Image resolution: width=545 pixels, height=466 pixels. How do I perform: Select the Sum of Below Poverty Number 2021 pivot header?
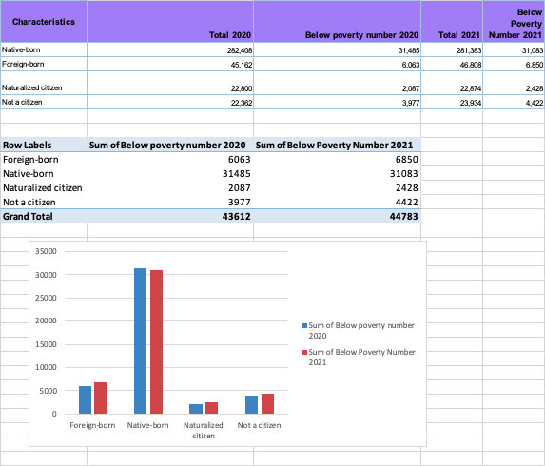point(337,145)
